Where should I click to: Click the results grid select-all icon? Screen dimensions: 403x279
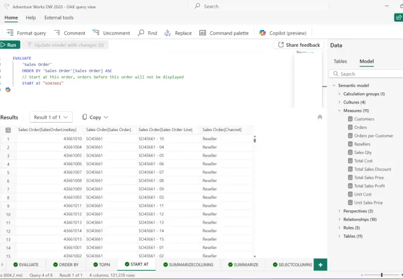pyautogui.click(x=8, y=130)
